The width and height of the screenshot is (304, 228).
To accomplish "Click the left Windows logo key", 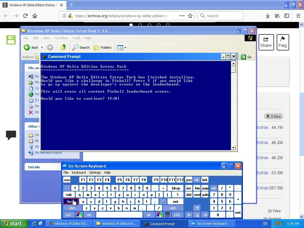I will (x=79, y=215).
